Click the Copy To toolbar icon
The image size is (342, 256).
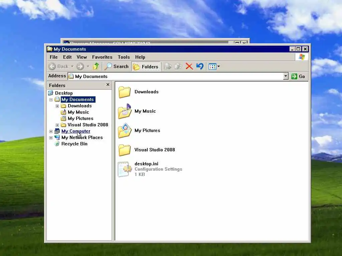pyautogui.click(x=178, y=66)
